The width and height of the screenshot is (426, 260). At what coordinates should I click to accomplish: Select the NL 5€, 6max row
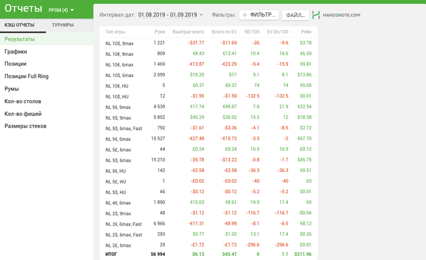[x=208, y=139]
